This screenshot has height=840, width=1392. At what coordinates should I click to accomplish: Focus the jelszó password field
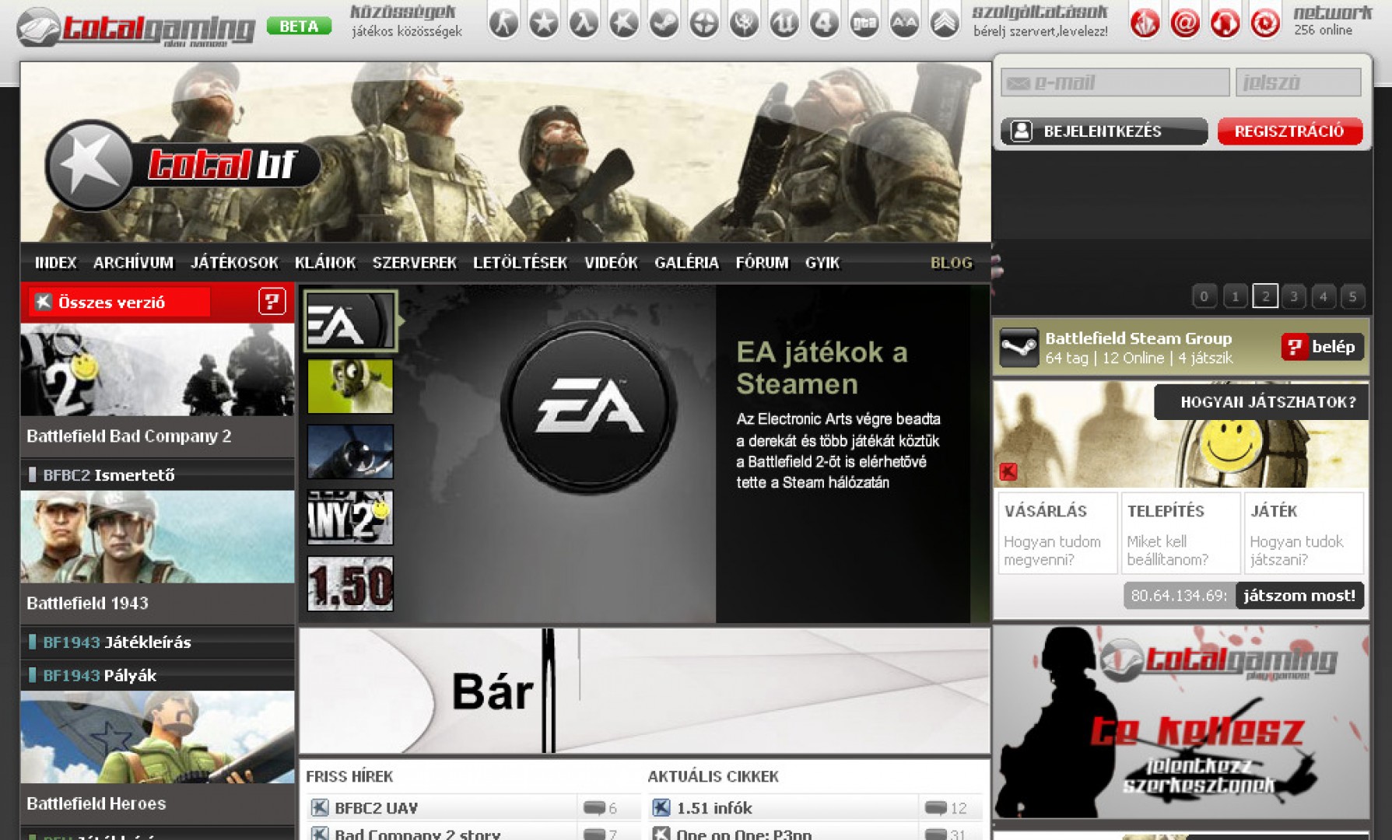(x=1299, y=82)
